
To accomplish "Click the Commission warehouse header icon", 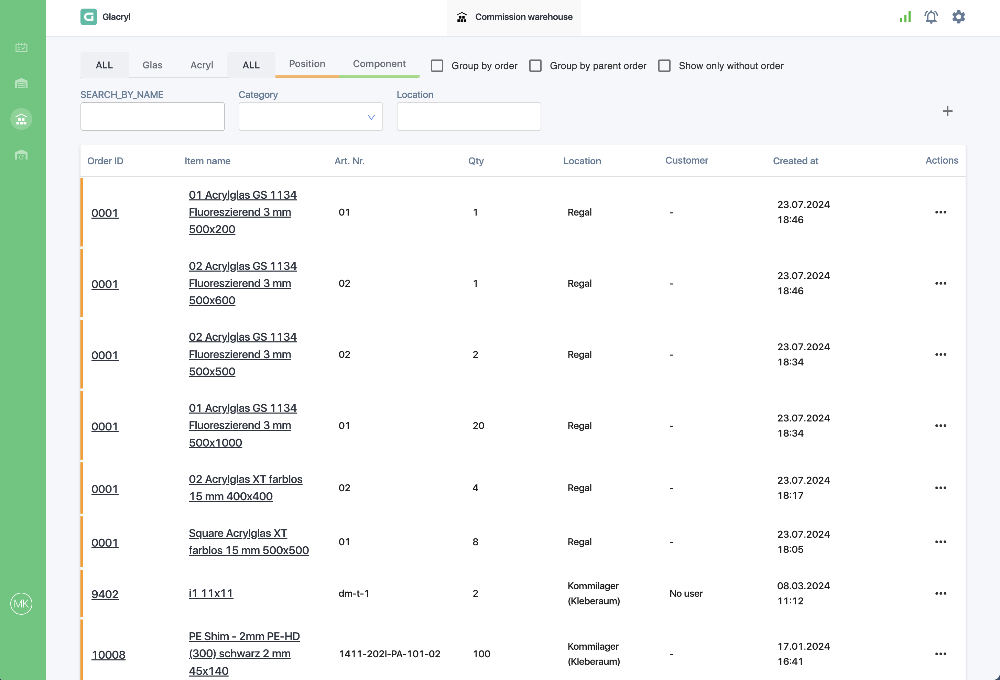I will [462, 17].
